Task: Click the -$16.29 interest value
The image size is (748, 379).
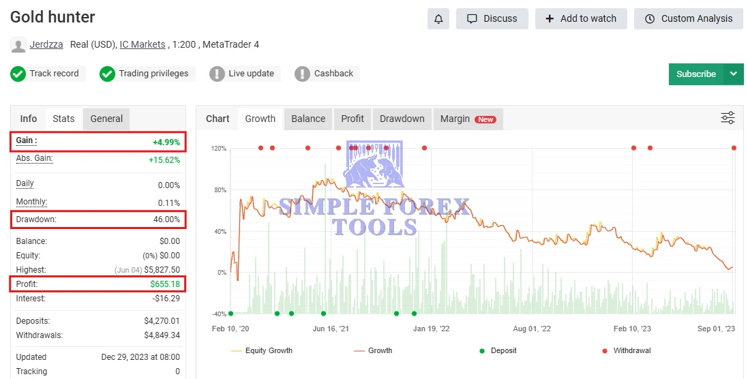Action: pyautogui.click(x=166, y=299)
